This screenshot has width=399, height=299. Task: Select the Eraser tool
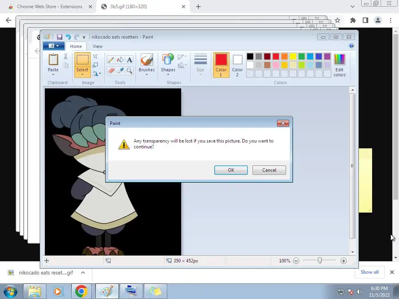pos(111,70)
